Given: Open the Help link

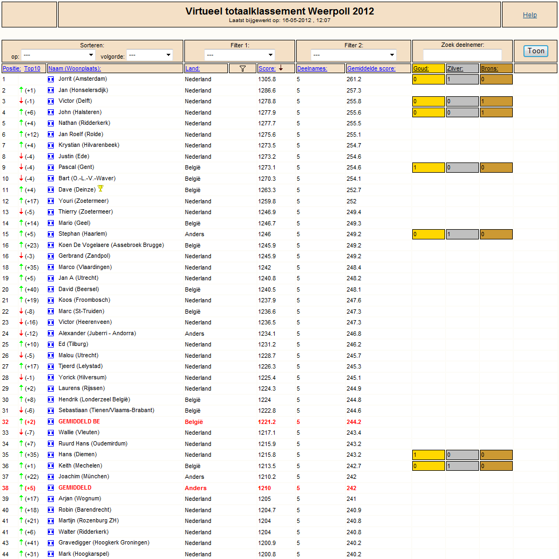Looking at the screenshot, I should 530,15.
